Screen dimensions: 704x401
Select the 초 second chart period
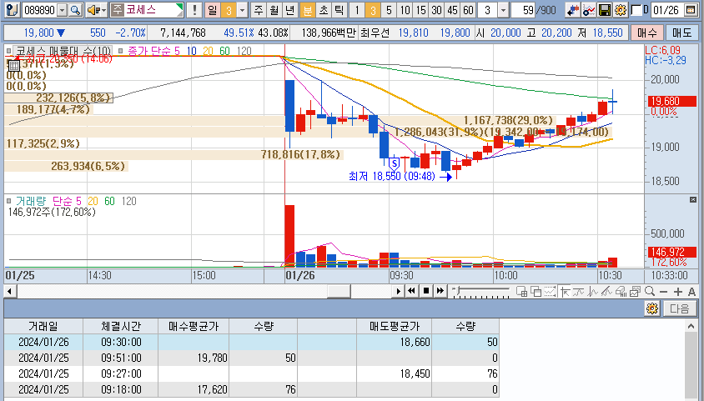(x=324, y=10)
